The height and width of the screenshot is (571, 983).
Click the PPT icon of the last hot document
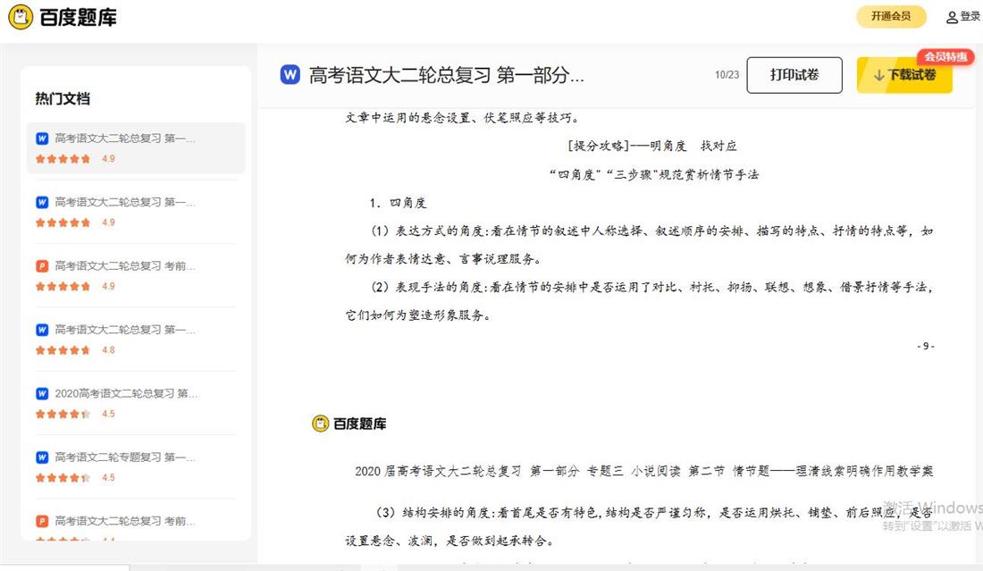coord(42,522)
